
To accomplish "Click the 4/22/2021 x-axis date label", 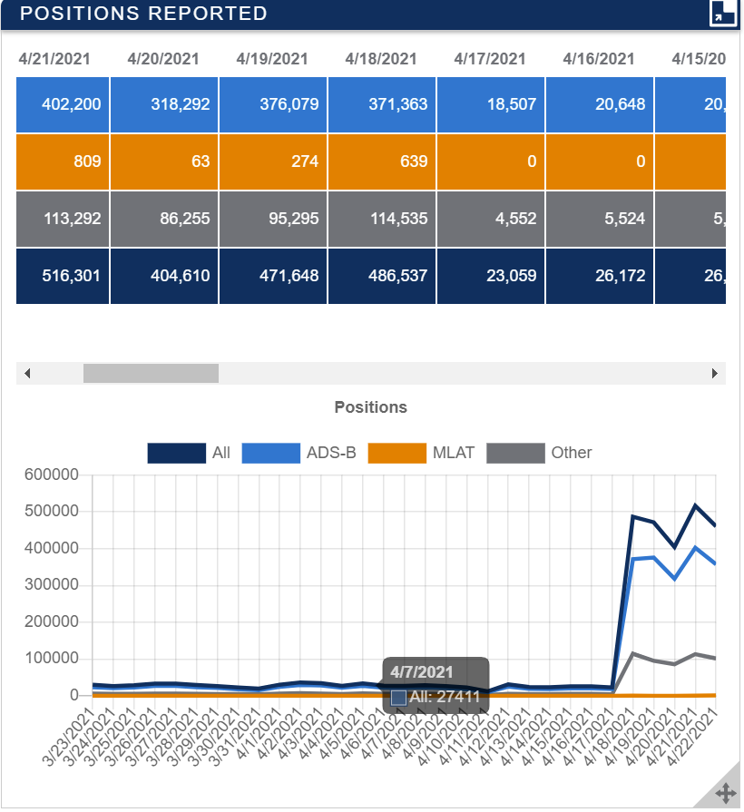I will [691, 737].
